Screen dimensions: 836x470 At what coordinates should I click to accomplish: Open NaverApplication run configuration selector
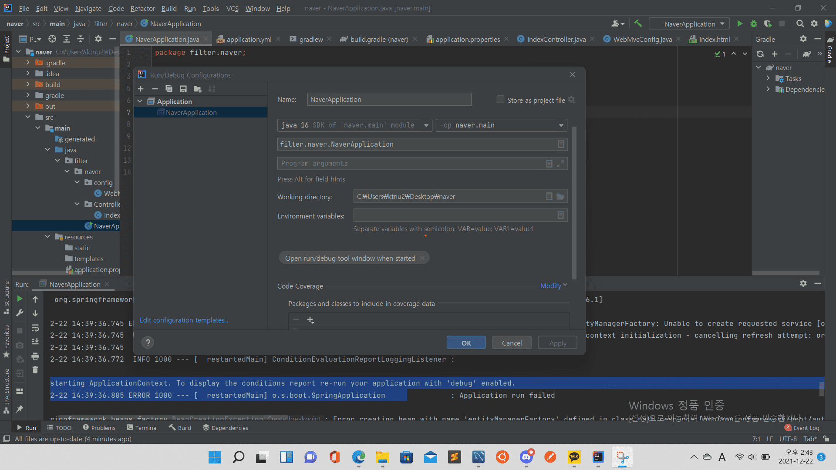pos(690,24)
